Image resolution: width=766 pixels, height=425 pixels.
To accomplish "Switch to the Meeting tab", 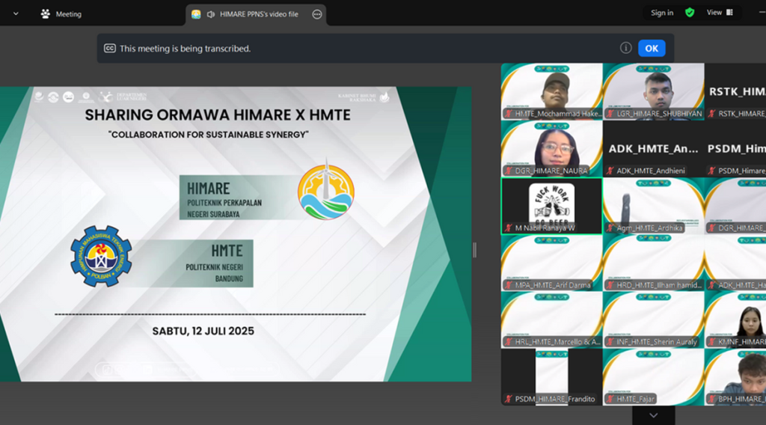I will pyautogui.click(x=68, y=14).
